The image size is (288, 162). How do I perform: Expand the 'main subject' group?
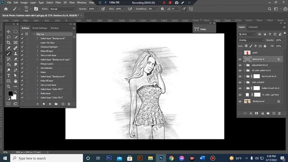point(245,82)
